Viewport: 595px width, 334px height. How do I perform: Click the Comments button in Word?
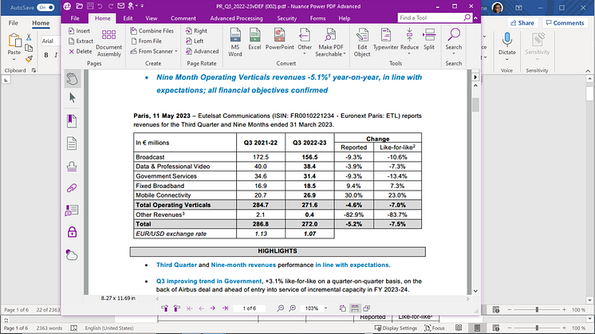click(x=565, y=23)
